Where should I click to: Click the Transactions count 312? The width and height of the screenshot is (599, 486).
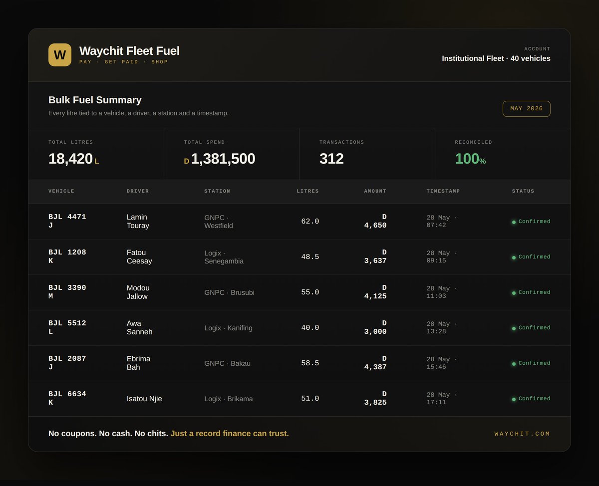(331, 159)
